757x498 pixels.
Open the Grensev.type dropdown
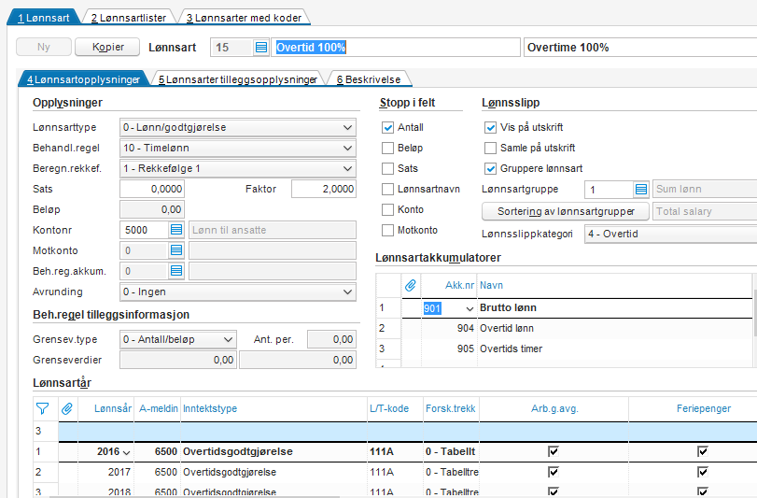click(178, 339)
